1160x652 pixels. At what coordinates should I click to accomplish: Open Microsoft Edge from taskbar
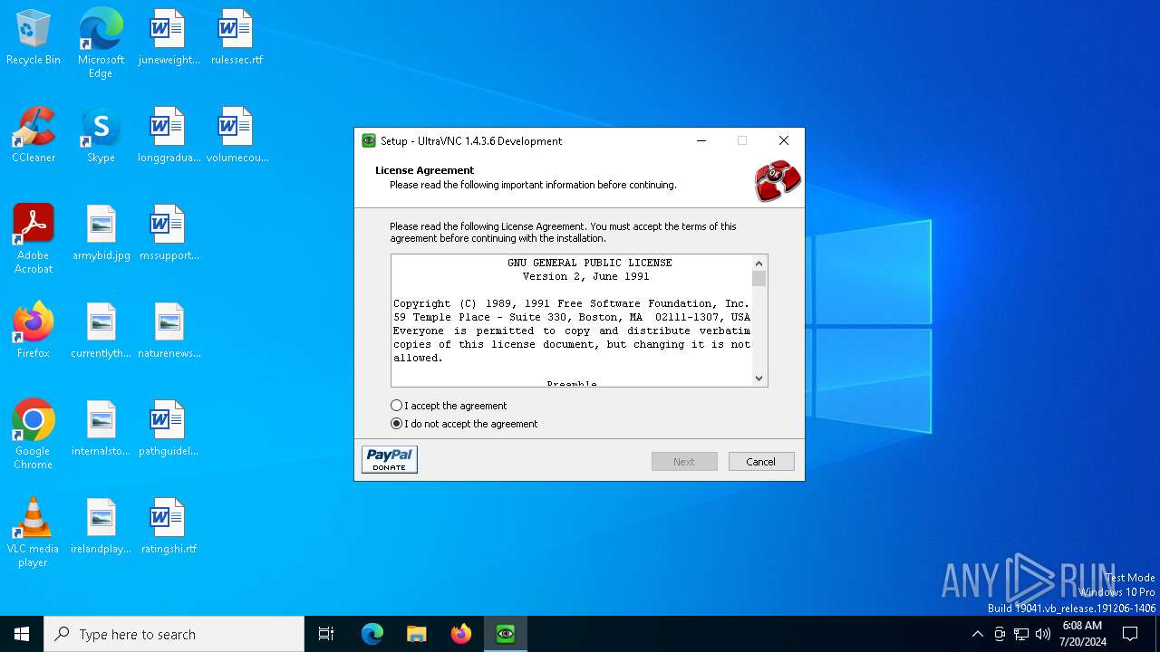coord(372,634)
